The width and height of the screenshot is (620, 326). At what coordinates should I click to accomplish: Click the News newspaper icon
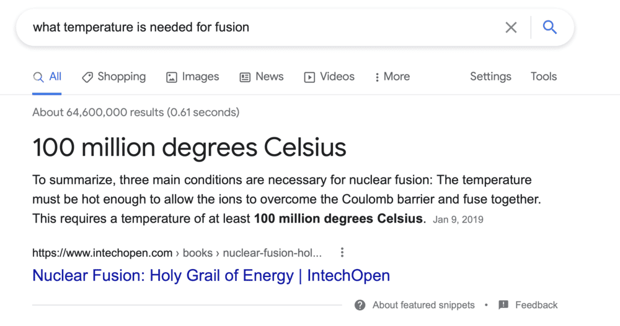click(246, 77)
